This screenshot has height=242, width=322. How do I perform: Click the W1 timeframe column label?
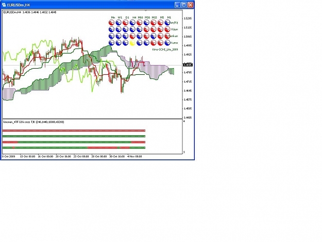120,18
